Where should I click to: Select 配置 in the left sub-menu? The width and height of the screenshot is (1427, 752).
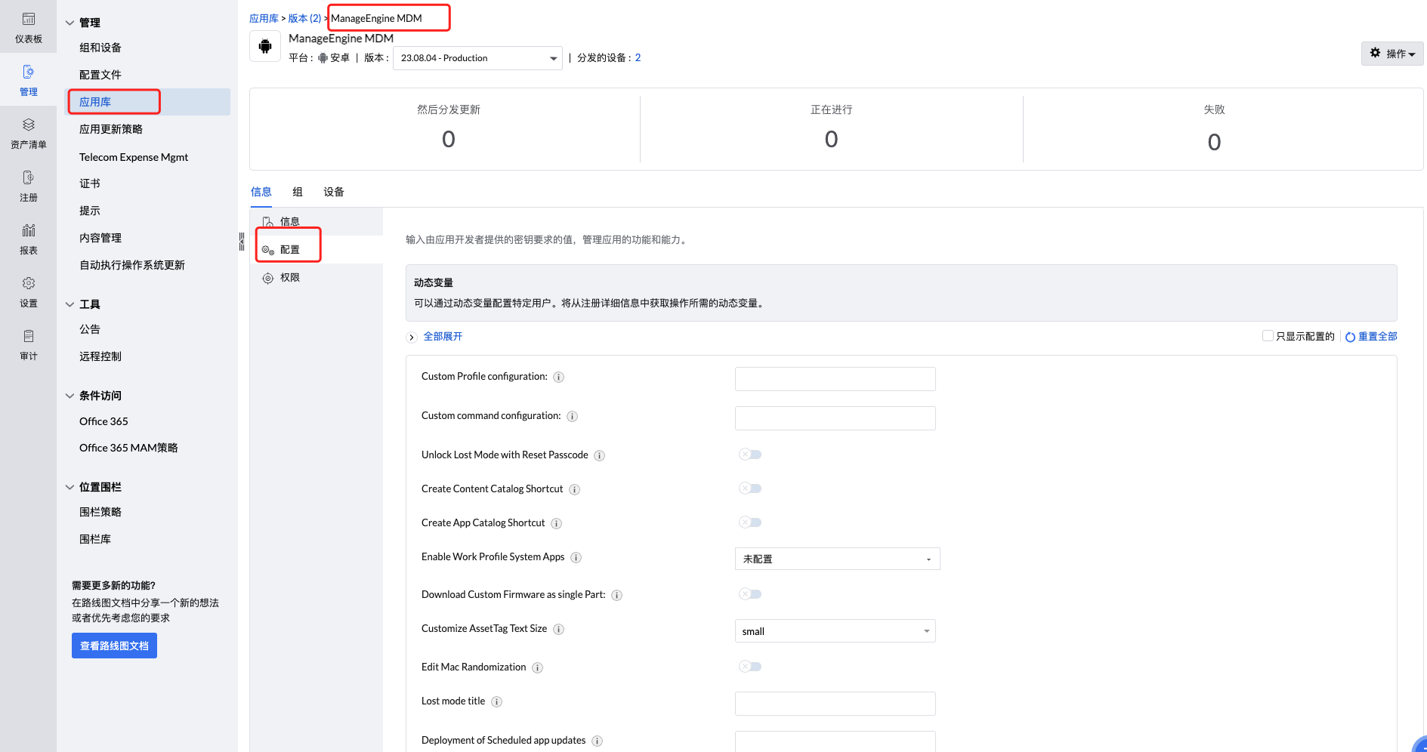coord(316,249)
